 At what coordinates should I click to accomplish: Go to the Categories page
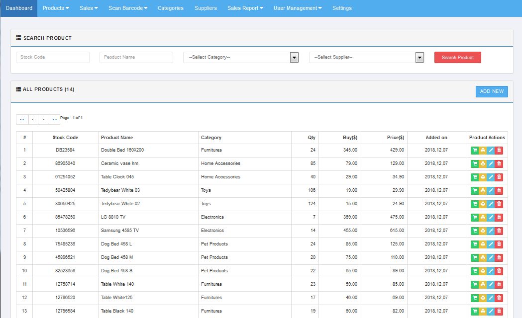click(x=171, y=8)
